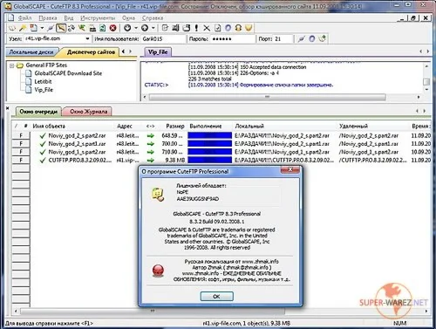Image resolution: width=436 pixels, height=329 pixels.
Task: Click the Download arrow toolbar icon
Action: click(127, 28)
